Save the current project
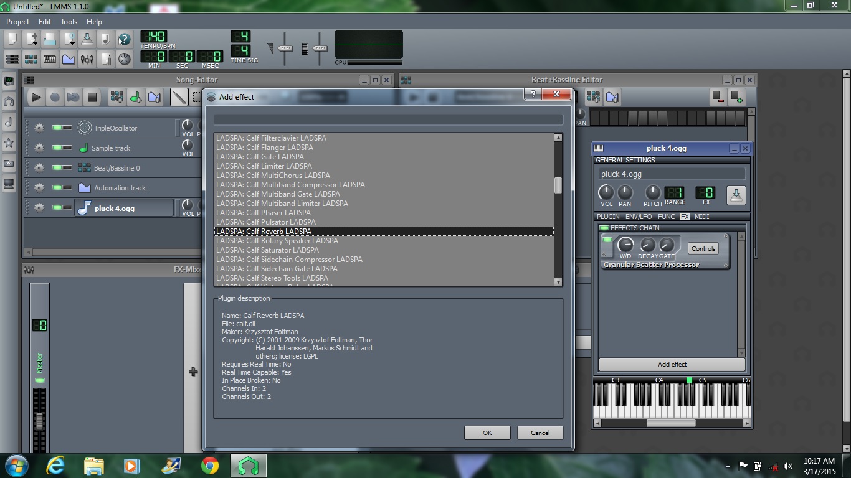 (87, 39)
